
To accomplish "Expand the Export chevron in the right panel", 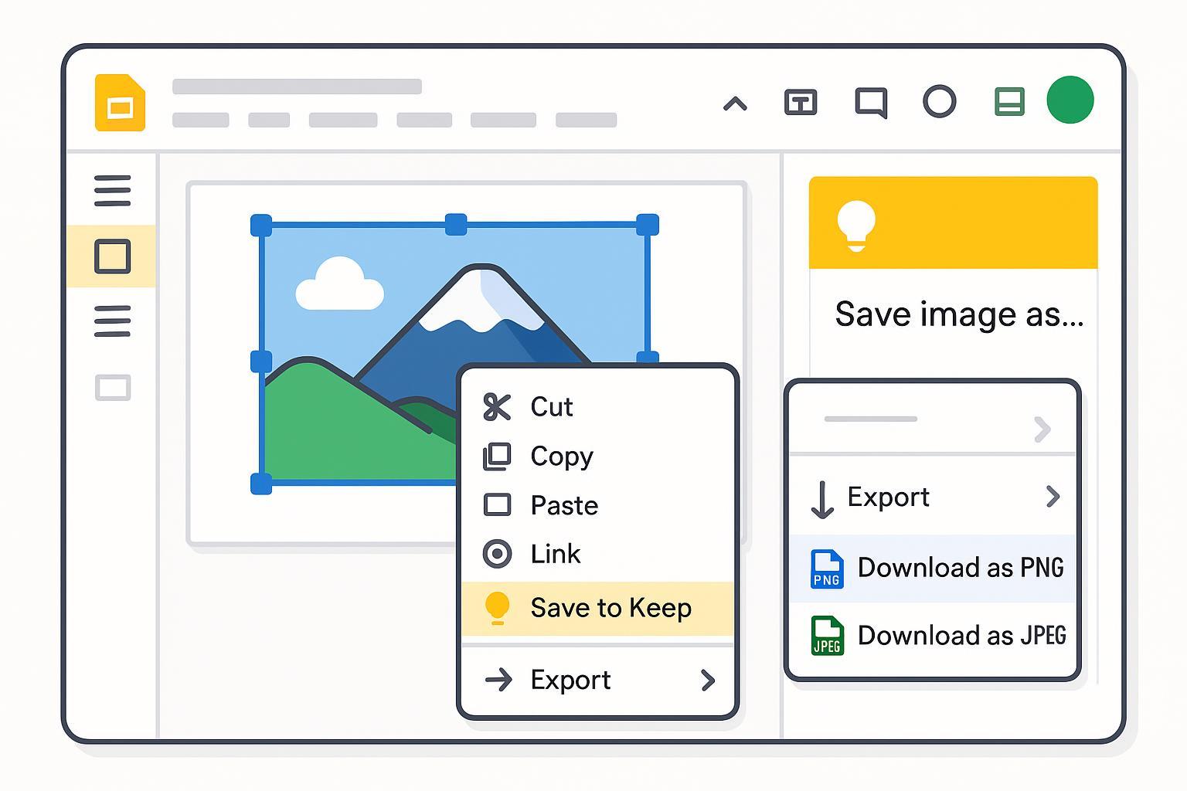I will [x=1052, y=497].
